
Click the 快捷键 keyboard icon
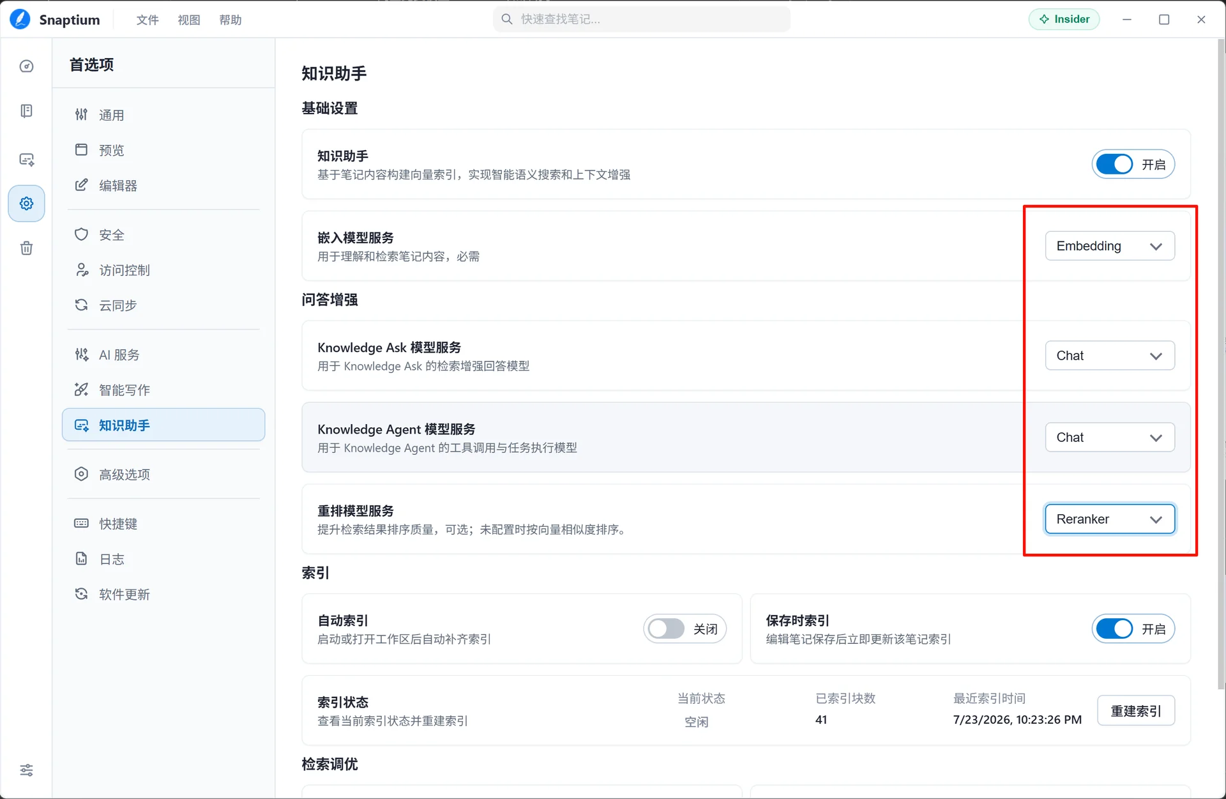(81, 523)
